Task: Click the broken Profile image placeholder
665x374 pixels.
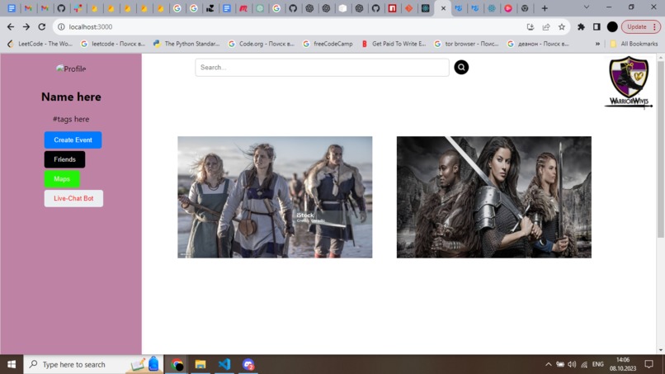Action: click(71, 69)
